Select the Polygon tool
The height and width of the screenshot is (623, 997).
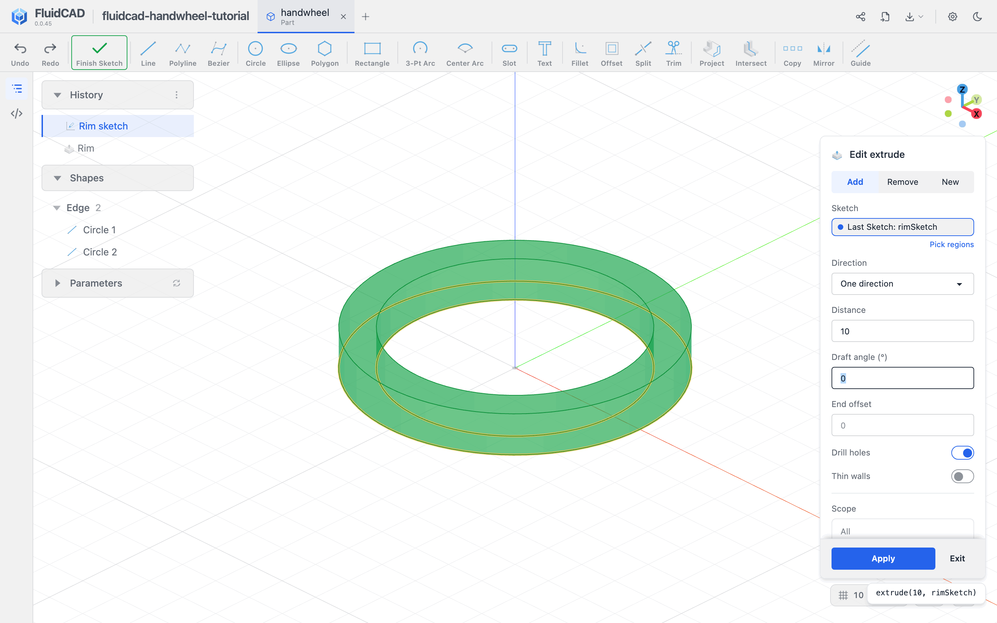point(325,54)
